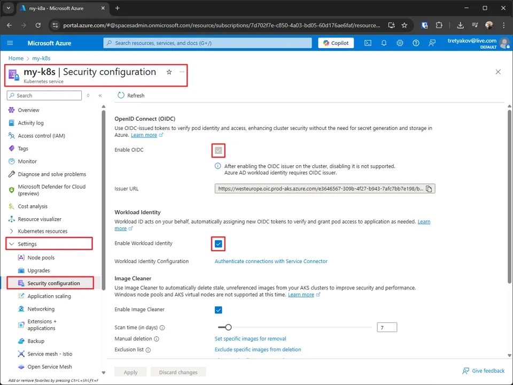Click Exclude specific images from deletion
Screen dimensions: 513x385
click(258, 349)
